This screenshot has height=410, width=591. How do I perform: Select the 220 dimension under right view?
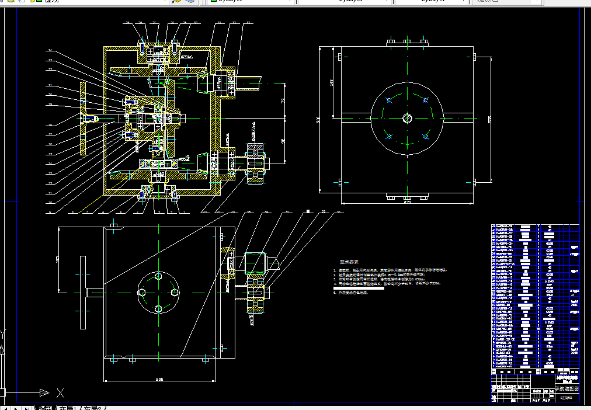[407, 202]
